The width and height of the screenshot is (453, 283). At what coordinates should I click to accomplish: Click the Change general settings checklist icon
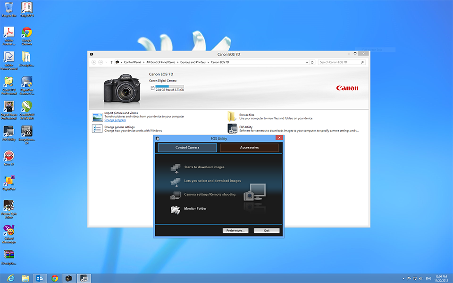[97, 129]
